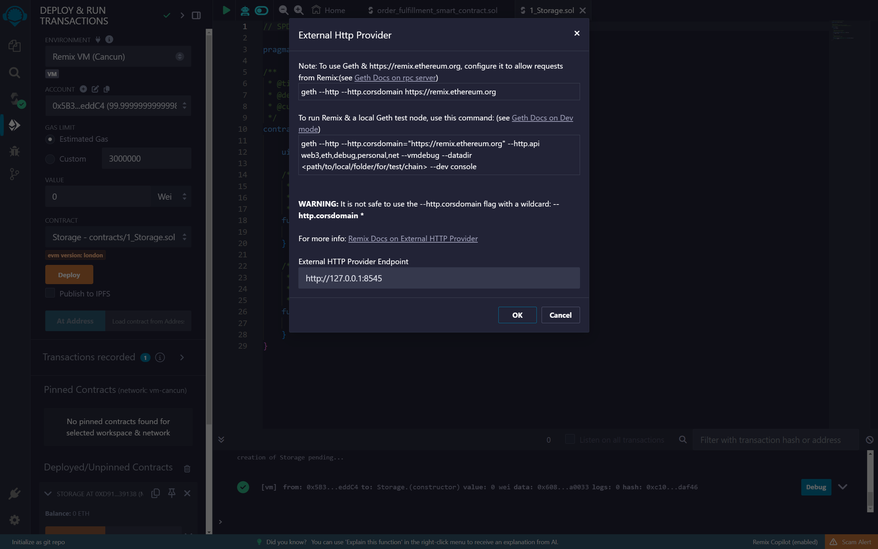Enable Publish to IPFS checkbox
878x549 pixels.
[x=50, y=293]
